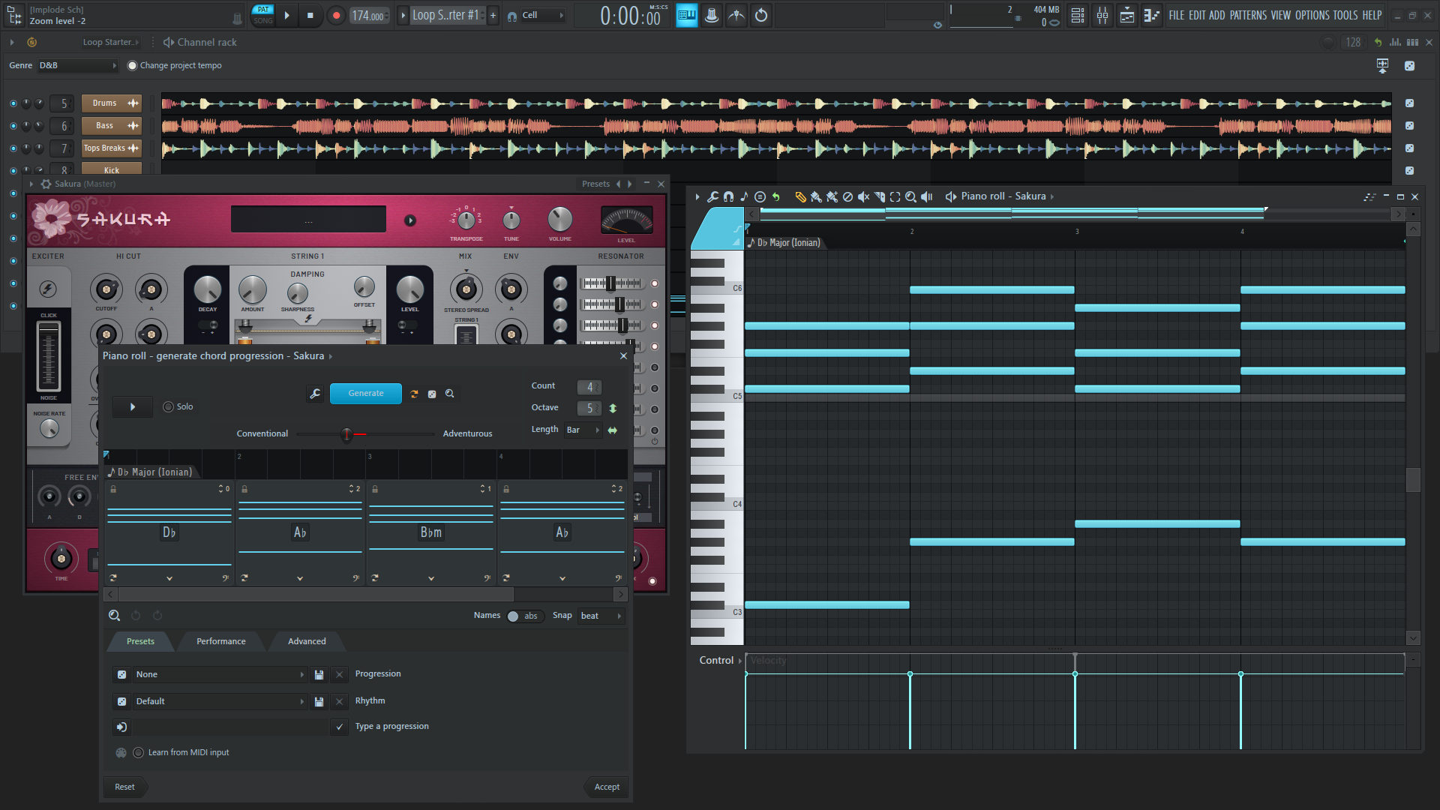Toggle Change project tempo option
This screenshot has width=1440, height=810.
click(133, 66)
